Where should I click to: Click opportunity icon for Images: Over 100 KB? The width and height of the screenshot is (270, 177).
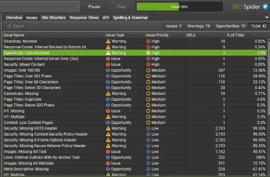pyautogui.click(x=108, y=71)
